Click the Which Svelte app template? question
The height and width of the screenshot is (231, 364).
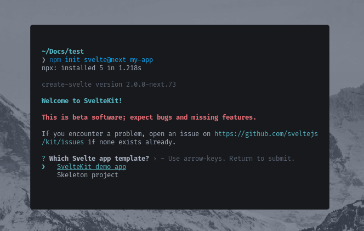tap(99, 159)
